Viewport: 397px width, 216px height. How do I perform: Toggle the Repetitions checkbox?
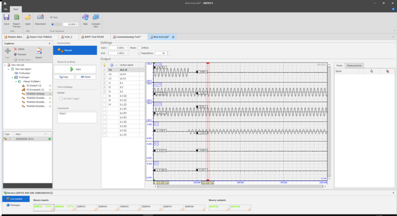tap(139, 53)
